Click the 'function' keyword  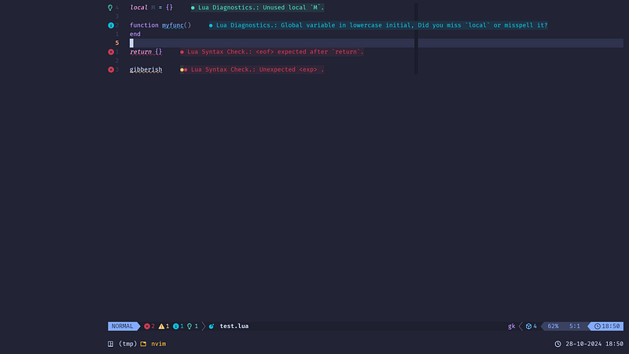coord(144,25)
